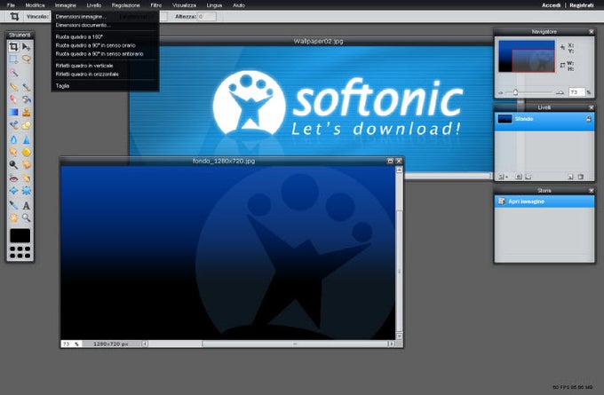
Task: Select the Blur droplet tool
Action: click(x=13, y=139)
